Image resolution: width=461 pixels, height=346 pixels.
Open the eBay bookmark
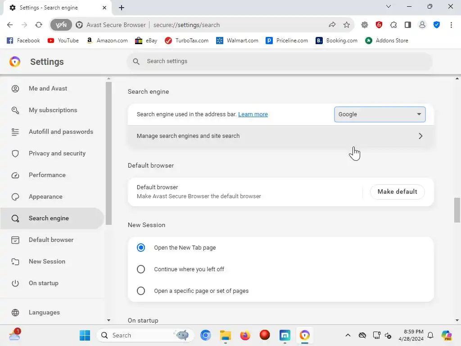coord(146,41)
